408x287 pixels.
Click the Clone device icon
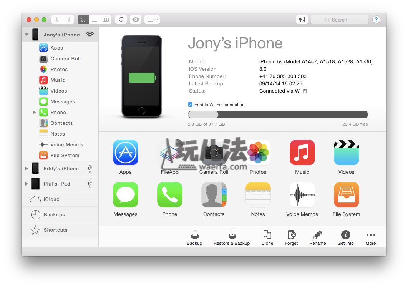click(x=267, y=235)
